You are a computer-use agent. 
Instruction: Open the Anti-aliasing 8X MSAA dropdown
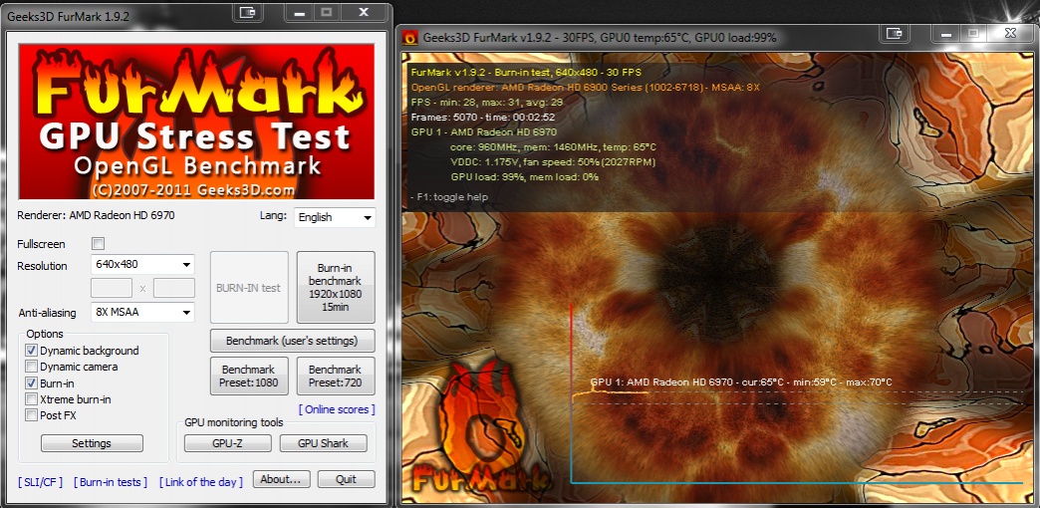[x=142, y=312]
